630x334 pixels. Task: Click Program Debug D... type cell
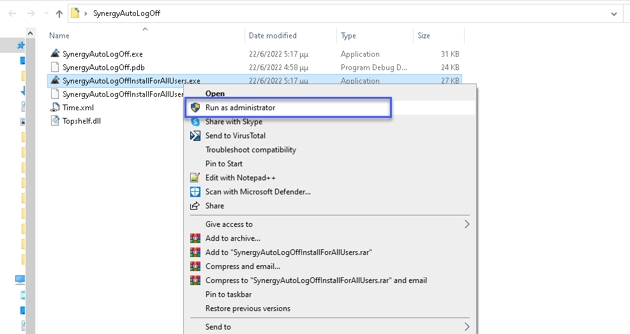[373, 68]
